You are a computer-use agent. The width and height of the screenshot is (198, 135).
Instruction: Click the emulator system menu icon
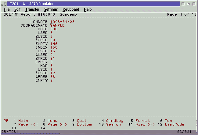pyautogui.click(x=4, y=4)
